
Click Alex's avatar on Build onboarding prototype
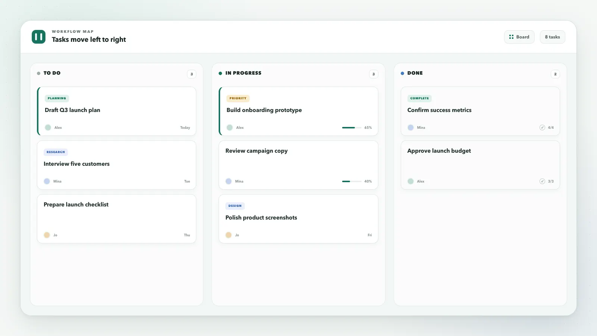[x=229, y=128]
